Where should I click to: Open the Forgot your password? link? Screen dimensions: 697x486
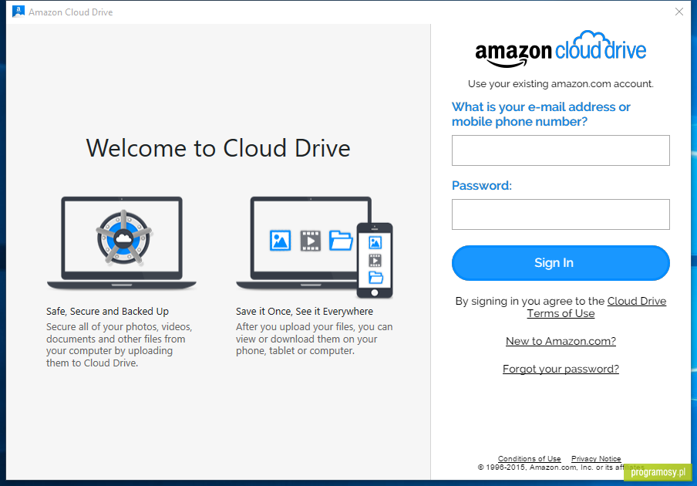561,369
